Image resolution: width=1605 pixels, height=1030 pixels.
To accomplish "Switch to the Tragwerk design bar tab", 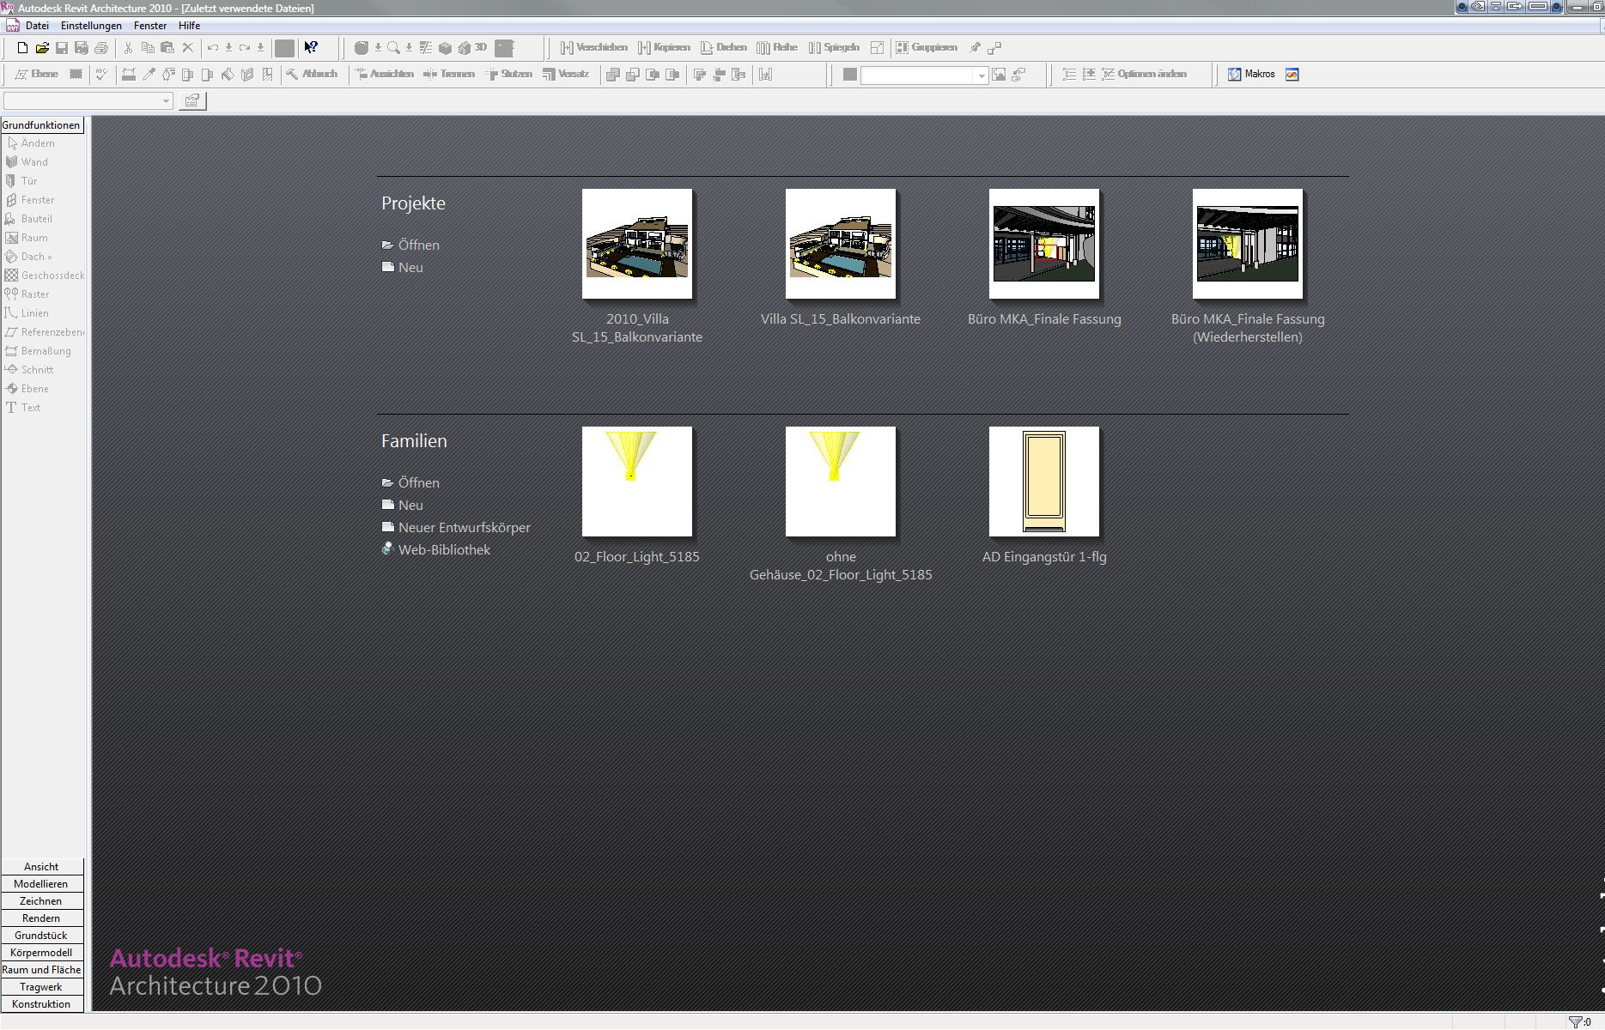I will tap(41, 987).
